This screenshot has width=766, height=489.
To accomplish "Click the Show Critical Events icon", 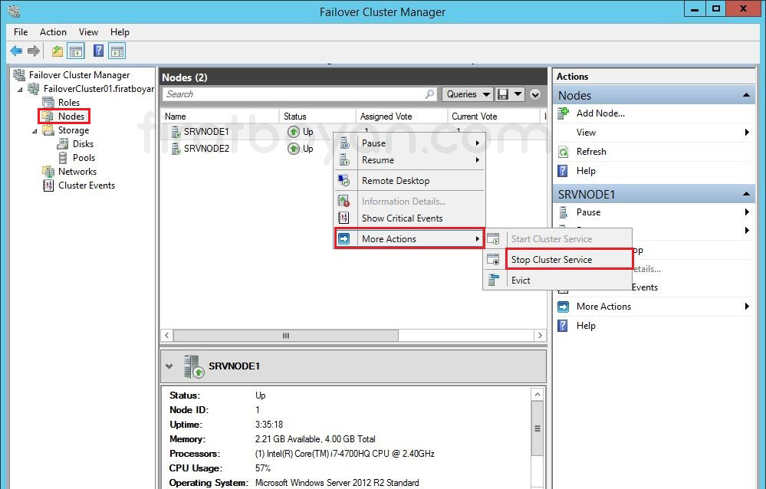I will coord(344,218).
